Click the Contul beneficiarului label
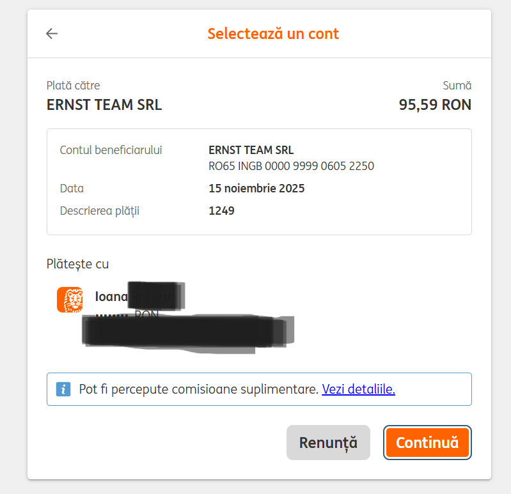The height and width of the screenshot is (494, 511). point(111,150)
